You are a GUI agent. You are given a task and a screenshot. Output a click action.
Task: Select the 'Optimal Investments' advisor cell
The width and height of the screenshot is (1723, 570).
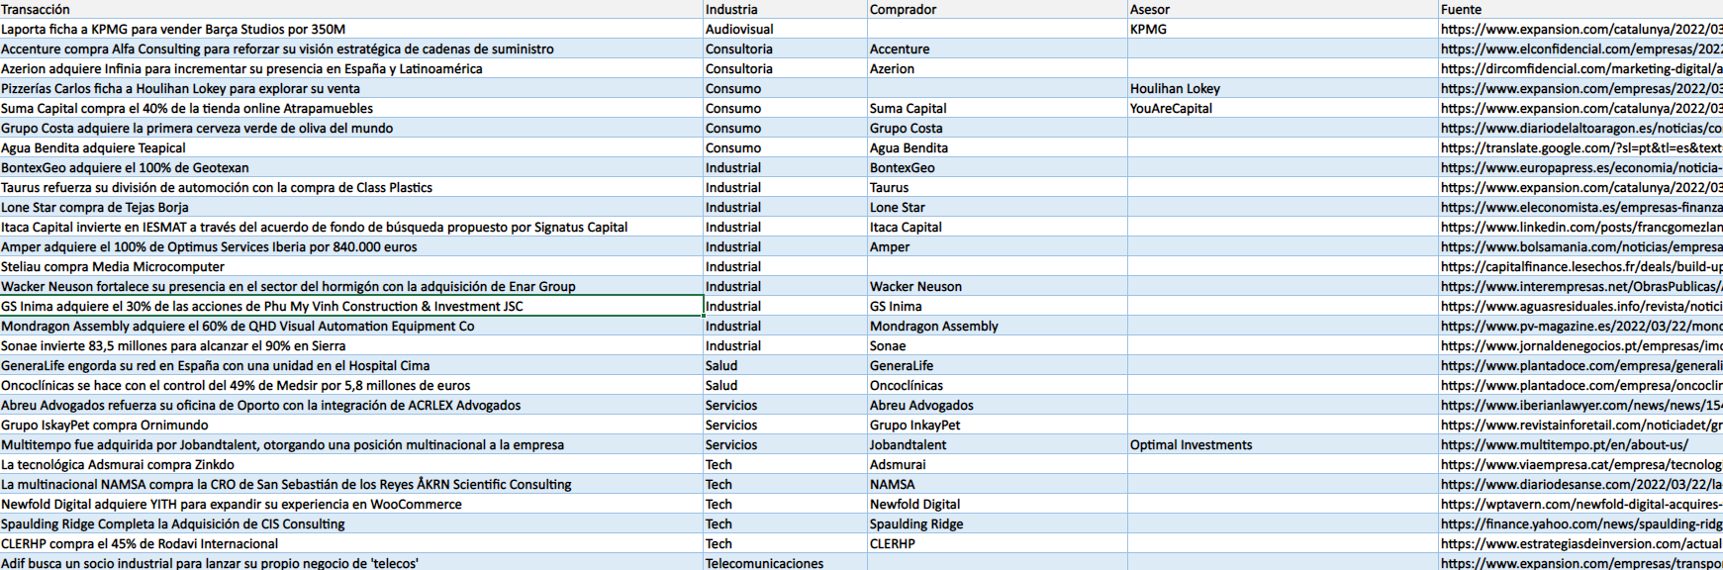click(1283, 444)
